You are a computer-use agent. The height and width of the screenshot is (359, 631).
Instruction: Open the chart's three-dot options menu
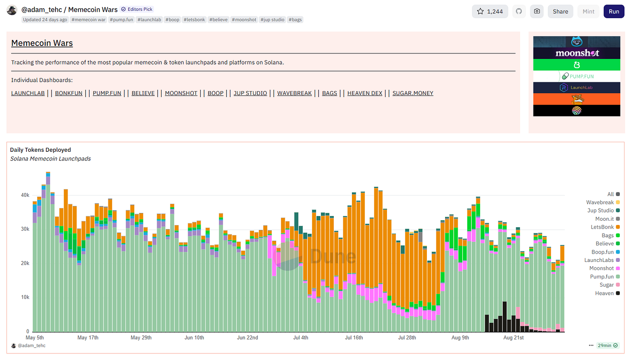[591, 346]
